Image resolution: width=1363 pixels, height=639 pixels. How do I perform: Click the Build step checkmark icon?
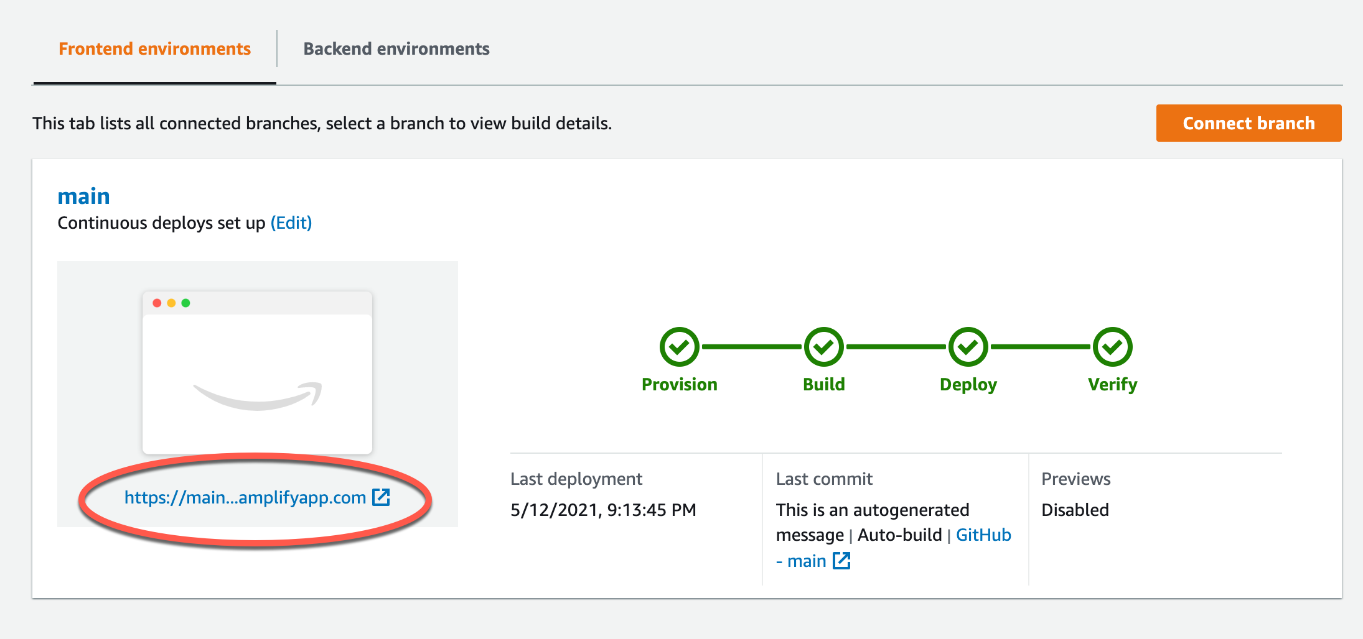pos(823,347)
